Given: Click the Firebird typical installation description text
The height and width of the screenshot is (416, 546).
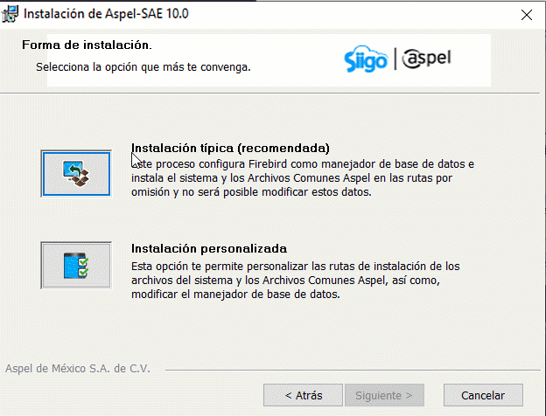Looking at the screenshot, I should click(x=303, y=178).
